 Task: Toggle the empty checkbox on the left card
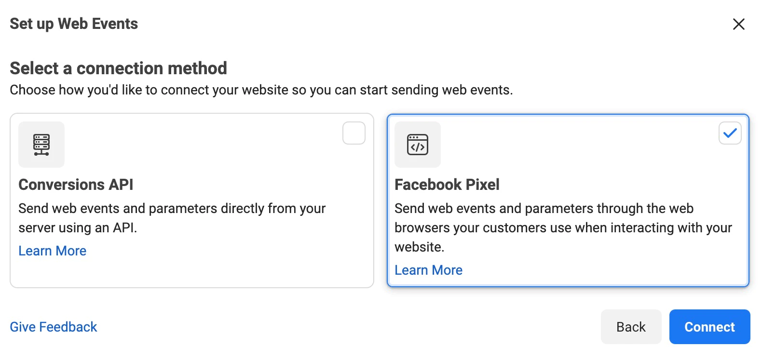tap(354, 133)
